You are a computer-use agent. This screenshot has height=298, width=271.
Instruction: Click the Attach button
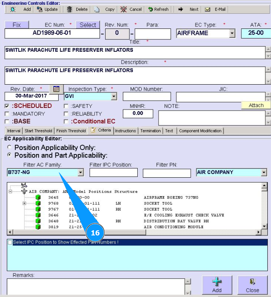click(256, 105)
